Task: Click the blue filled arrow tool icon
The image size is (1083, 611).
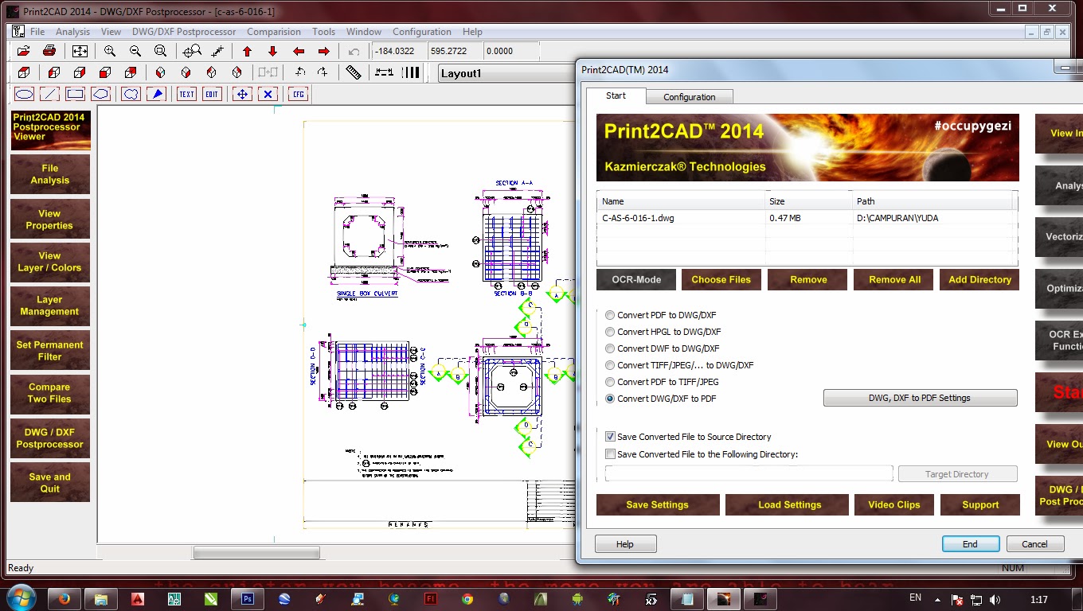Action: (156, 94)
